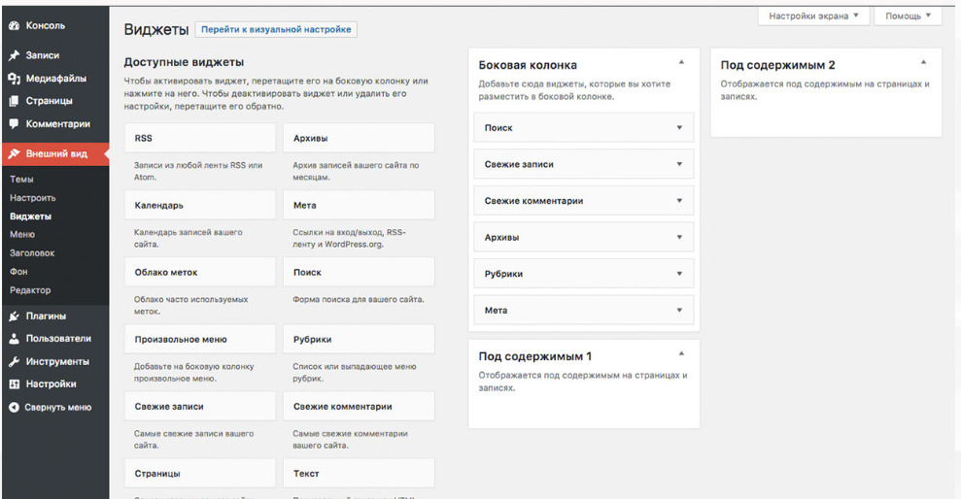Click the Внешний вид menu label
Image resolution: width=961 pixels, height=499 pixels.
[x=56, y=153]
